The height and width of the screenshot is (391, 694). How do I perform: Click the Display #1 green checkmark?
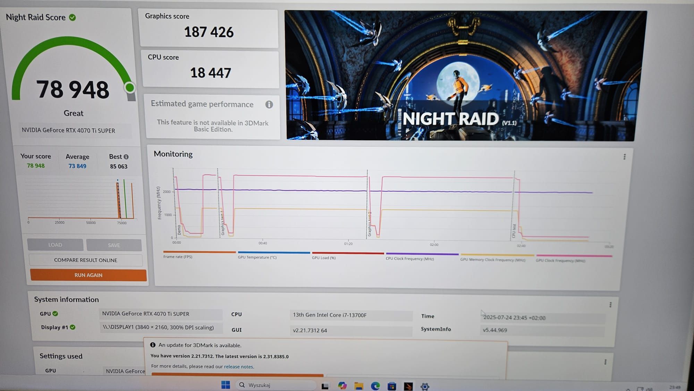tap(73, 327)
